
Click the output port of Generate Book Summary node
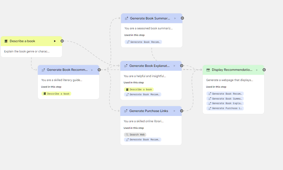pyautogui.click(x=182, y=18)
